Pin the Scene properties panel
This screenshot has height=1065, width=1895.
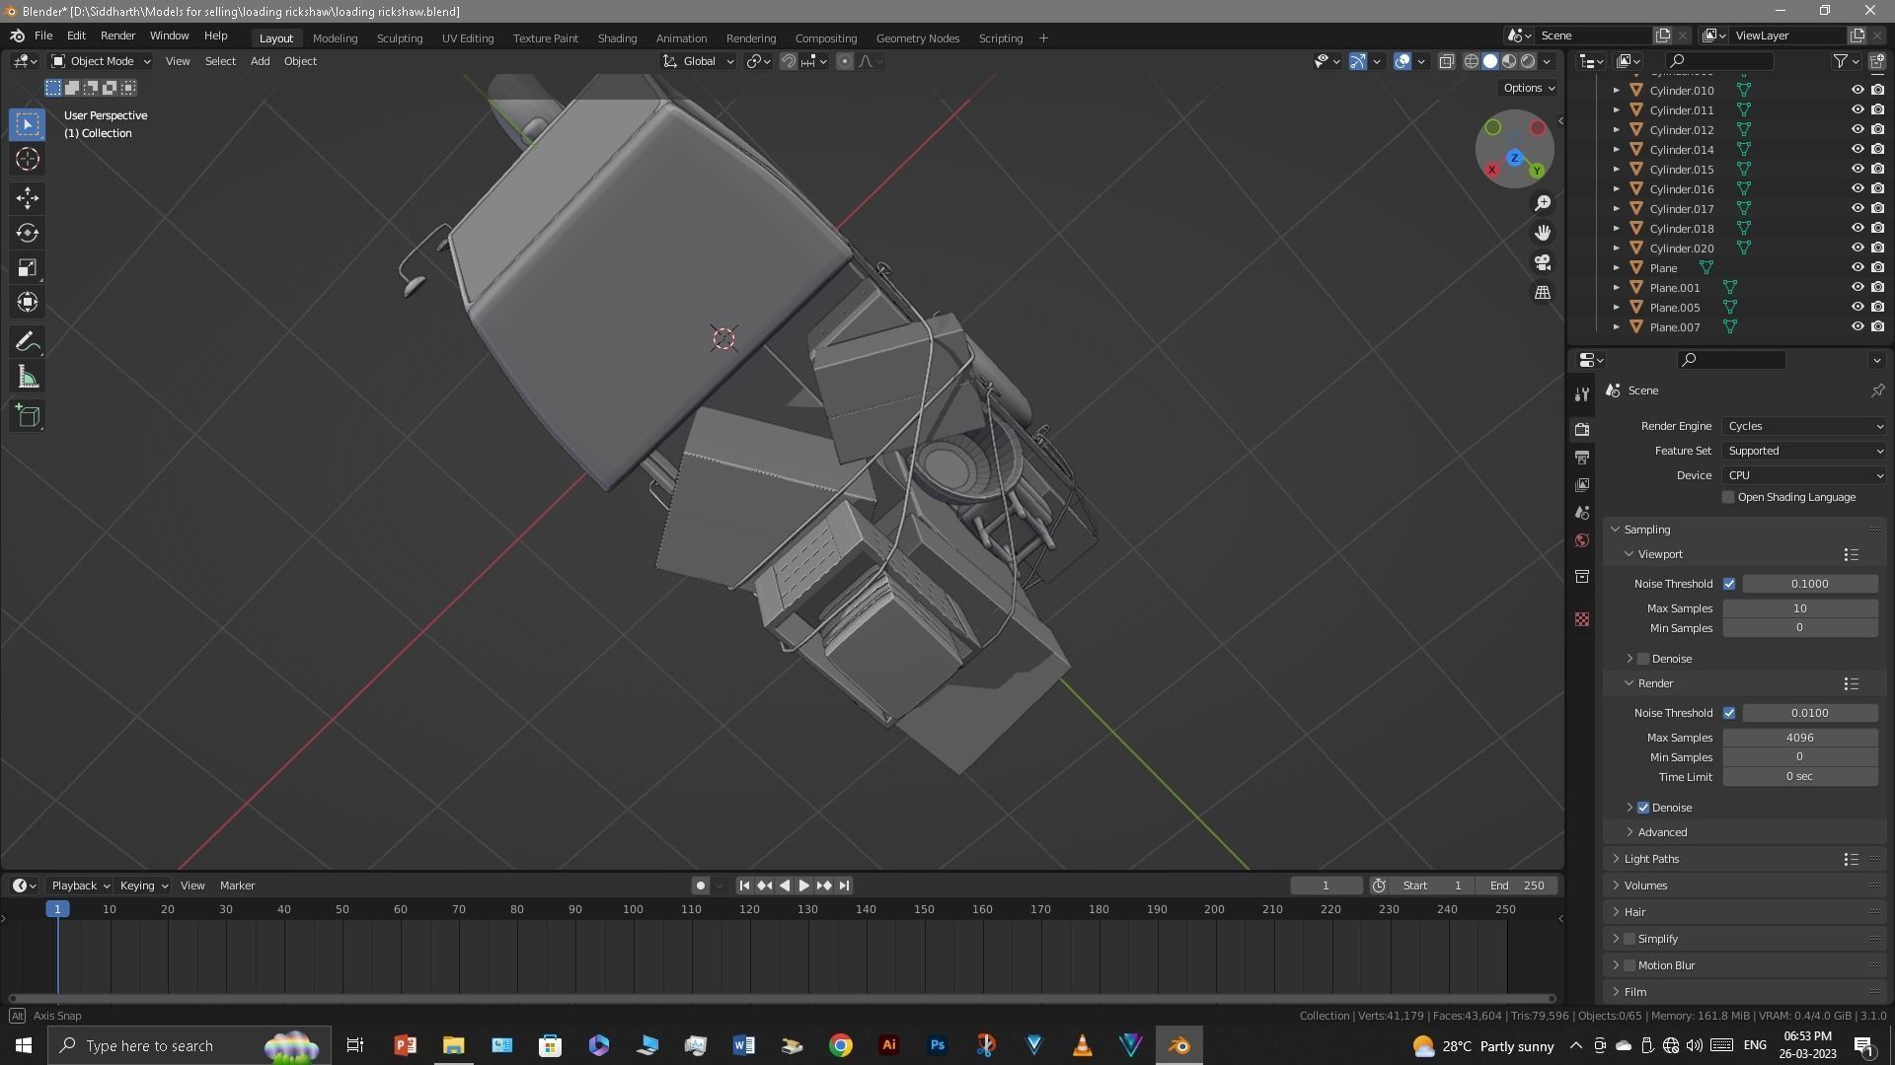click(1877, 390)
